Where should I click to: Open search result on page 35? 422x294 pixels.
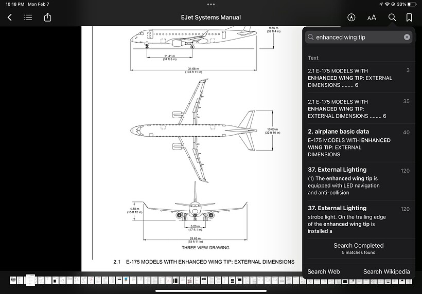[359, 108]
